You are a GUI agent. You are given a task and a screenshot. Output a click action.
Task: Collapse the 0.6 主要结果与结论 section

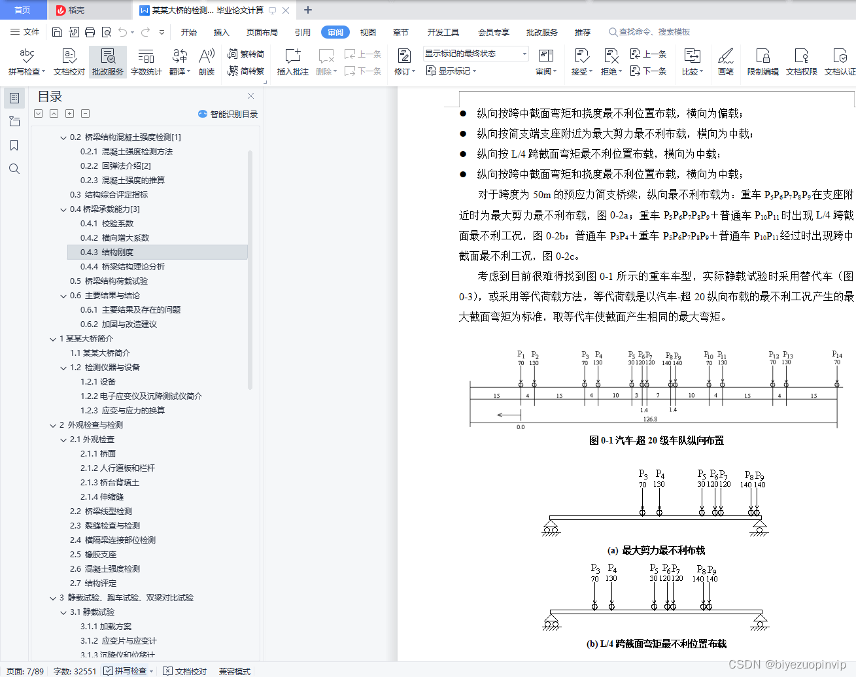click(x=63, y=296)
